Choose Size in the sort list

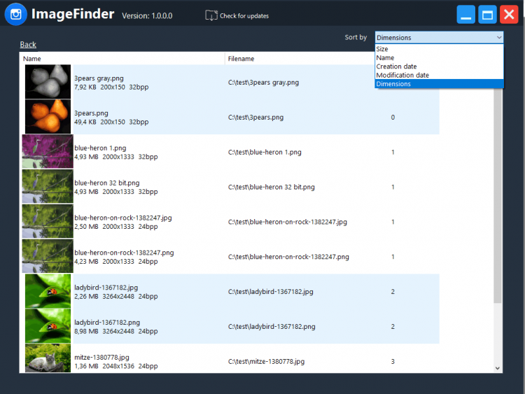coord(382,49)
